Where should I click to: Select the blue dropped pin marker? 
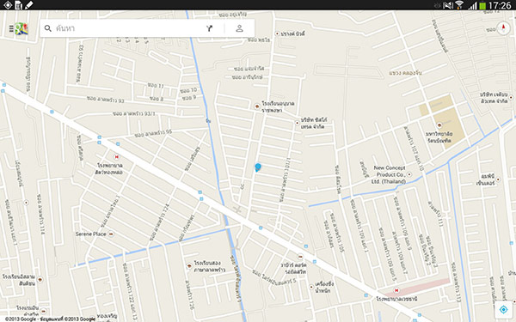coord(258,167)
